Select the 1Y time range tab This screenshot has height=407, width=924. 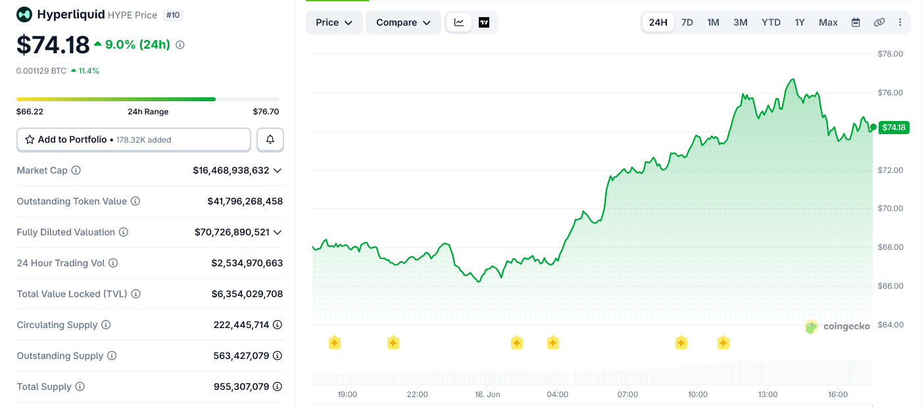(x=800, y=22)
